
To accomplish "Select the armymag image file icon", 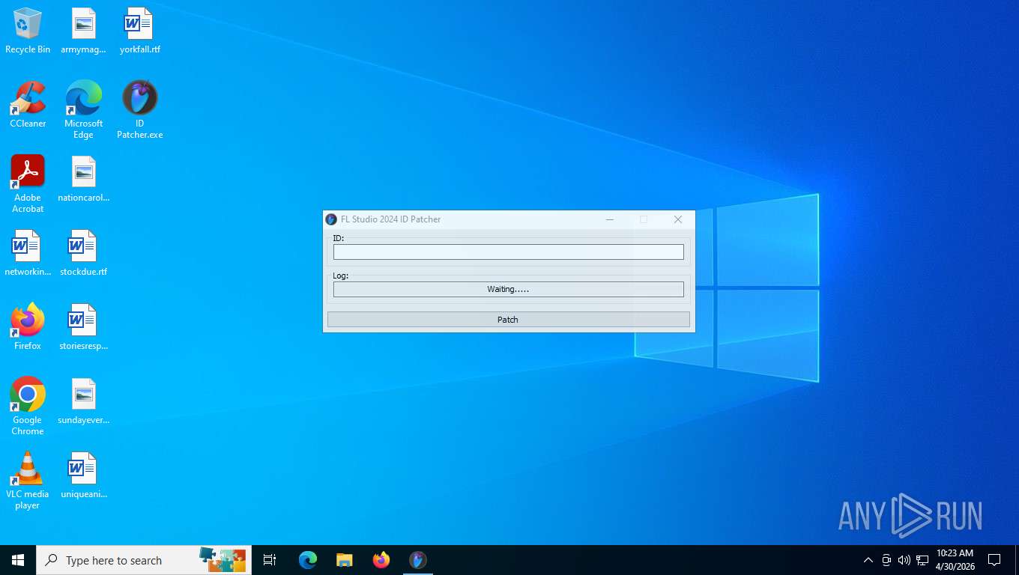I will (83, 31).
